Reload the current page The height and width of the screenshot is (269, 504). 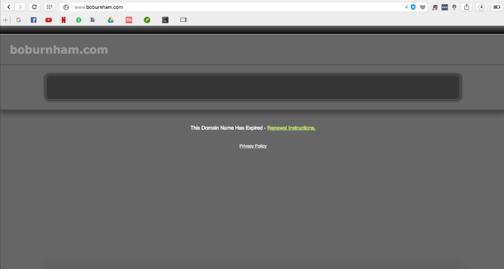[34, 7]
